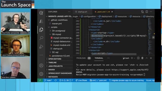Open errors and warnings status counts
The height and width of the screenshot is (91, 162).
pos(66,80)
